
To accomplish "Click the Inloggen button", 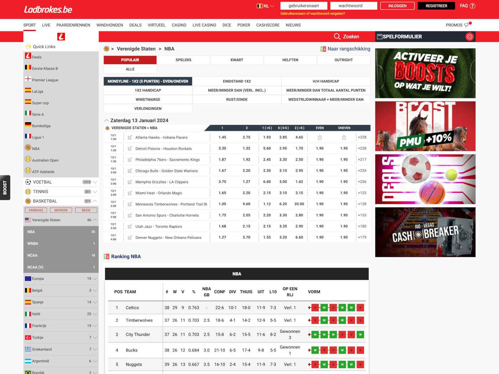I will [397, 6].
